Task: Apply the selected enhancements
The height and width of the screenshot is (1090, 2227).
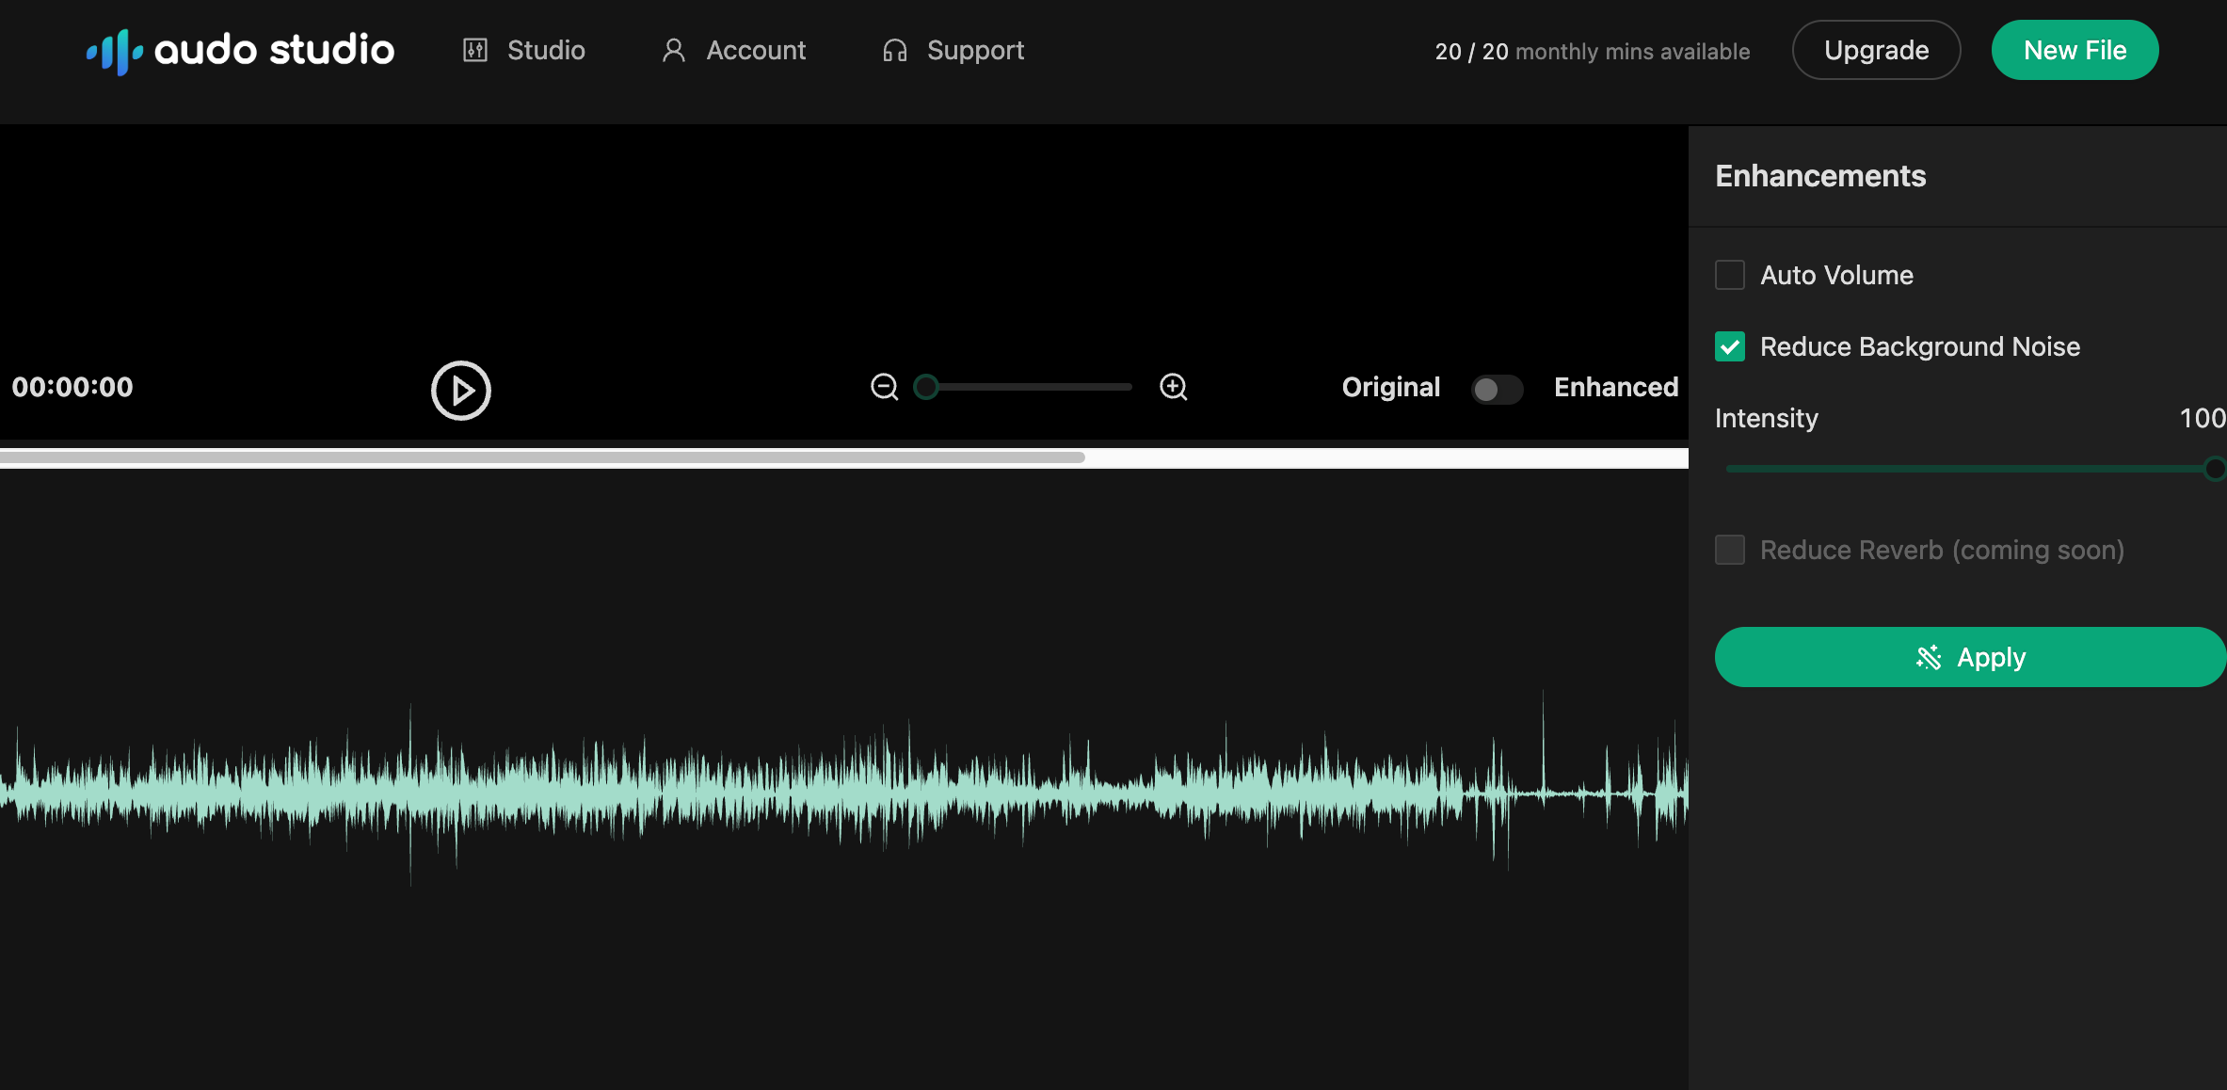Action: click(1969, 657)
